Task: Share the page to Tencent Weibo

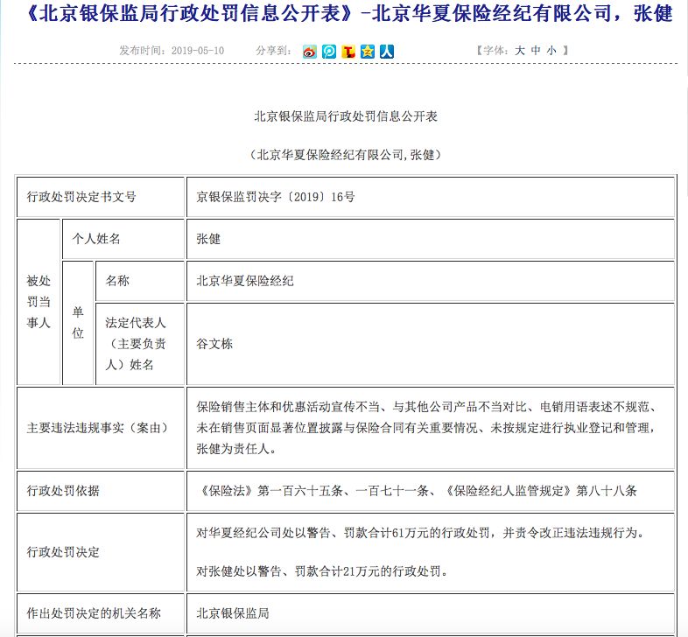Action: tap(328, 52)
